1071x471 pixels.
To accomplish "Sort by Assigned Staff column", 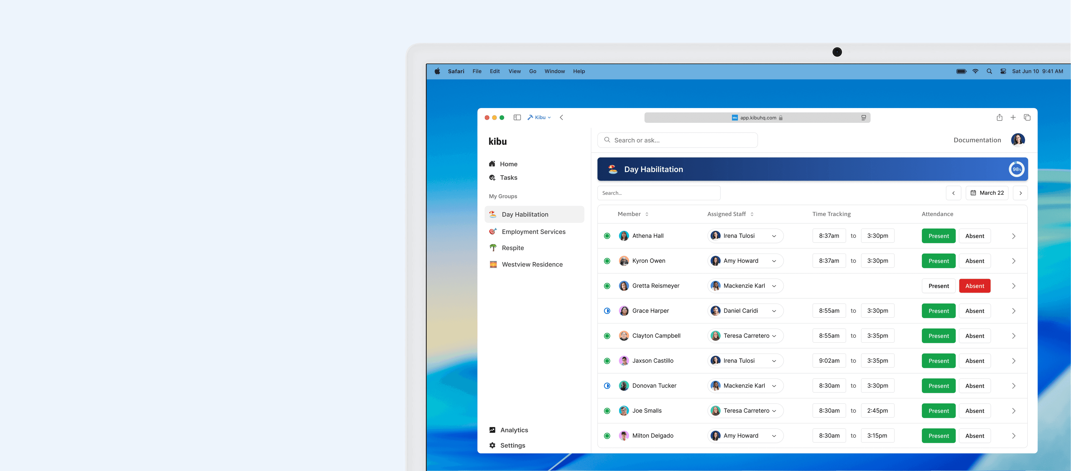I will click(730, 214).
